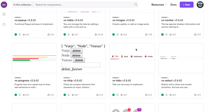The height and width of the screenshot is (112, 206).
Task: Click globe icon on vs-images card
Action: (x=118, y=35)
